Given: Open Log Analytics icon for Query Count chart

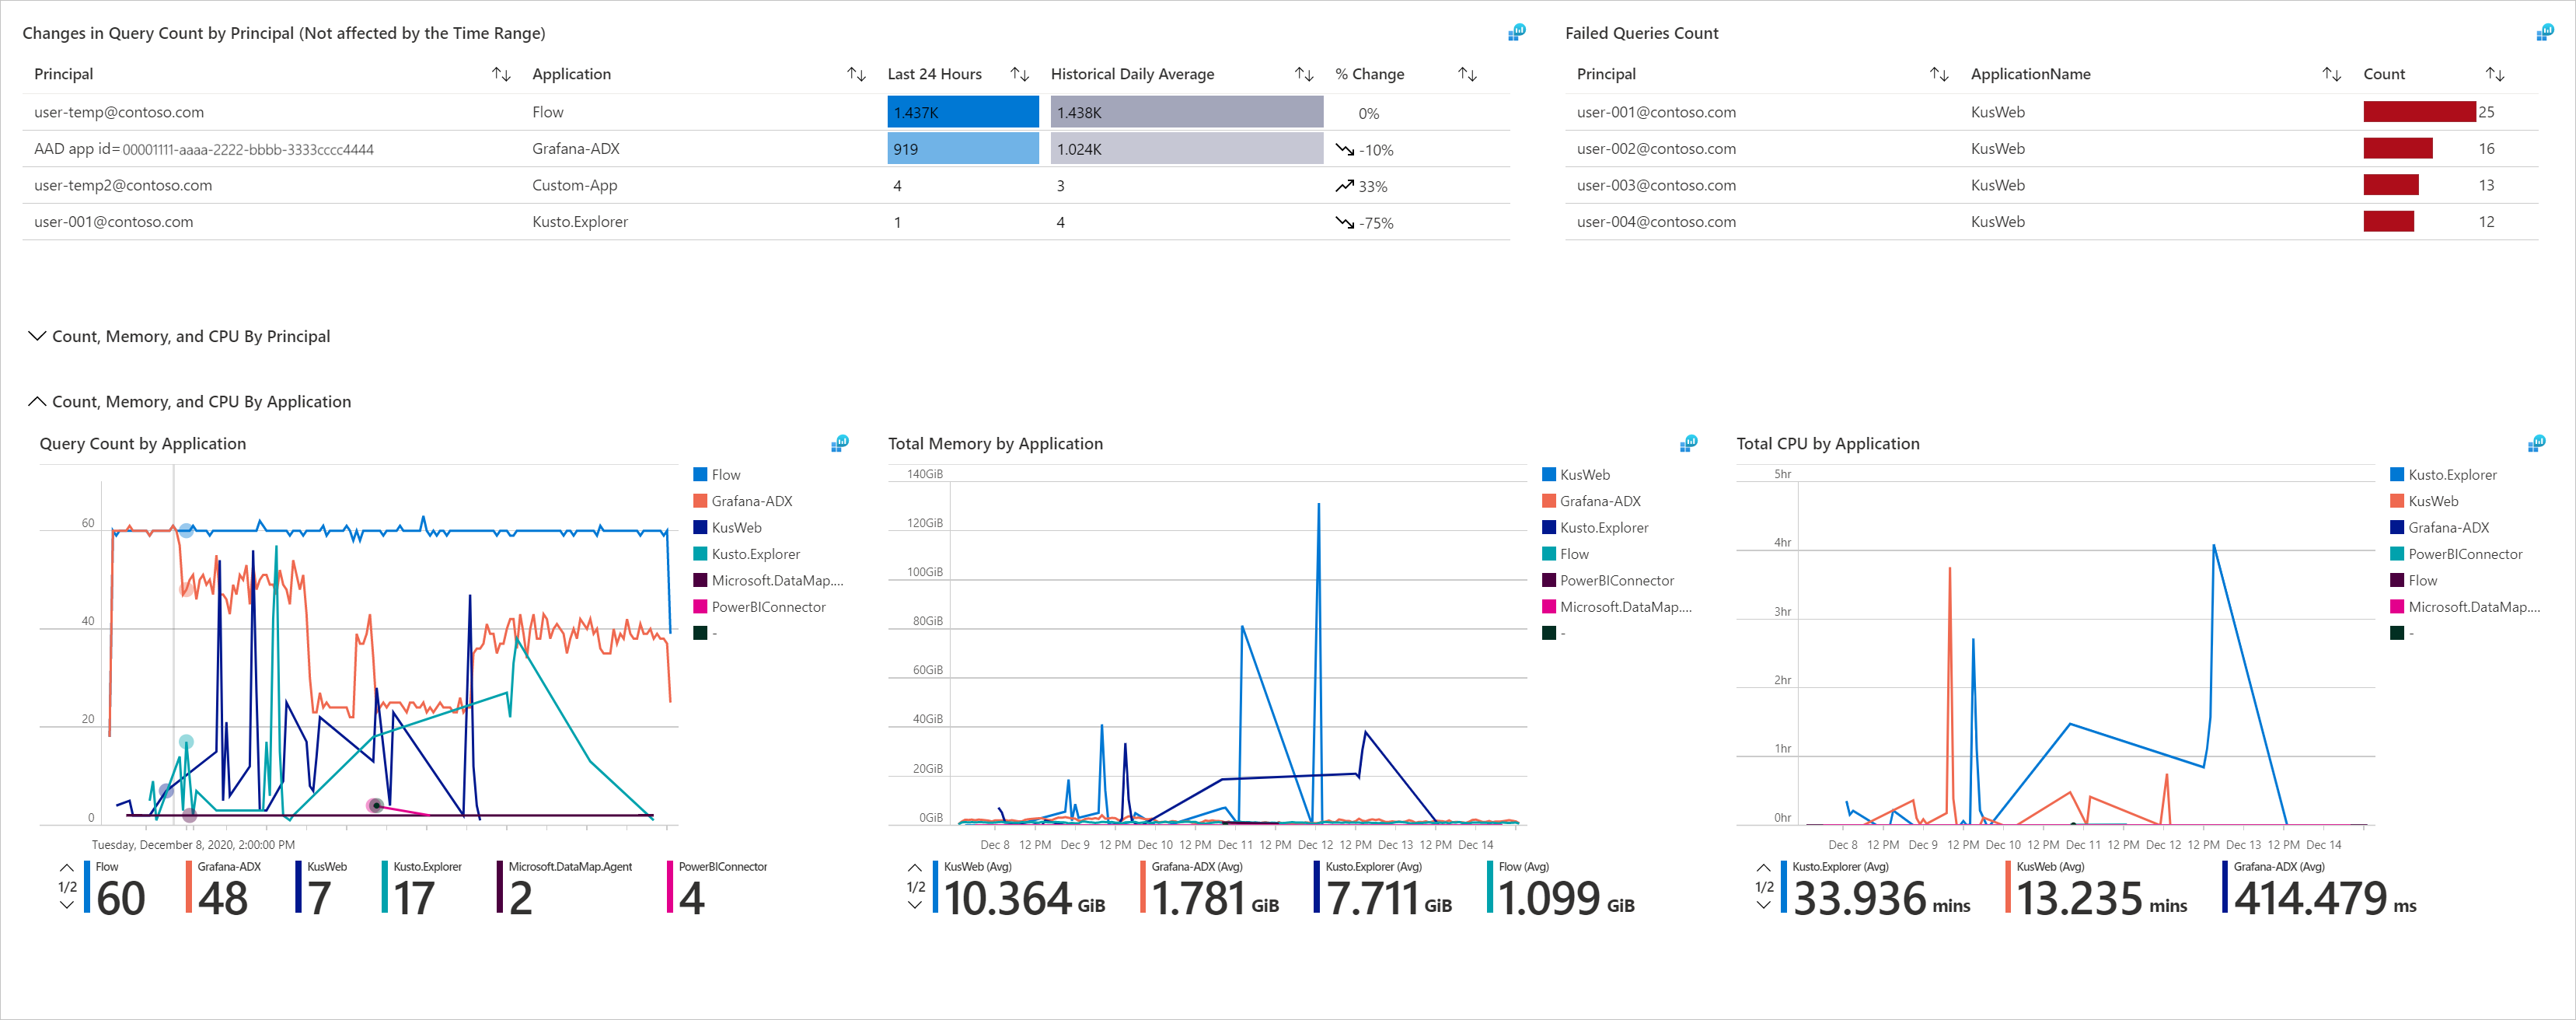Looking at the screenshot, I should 840,443.
